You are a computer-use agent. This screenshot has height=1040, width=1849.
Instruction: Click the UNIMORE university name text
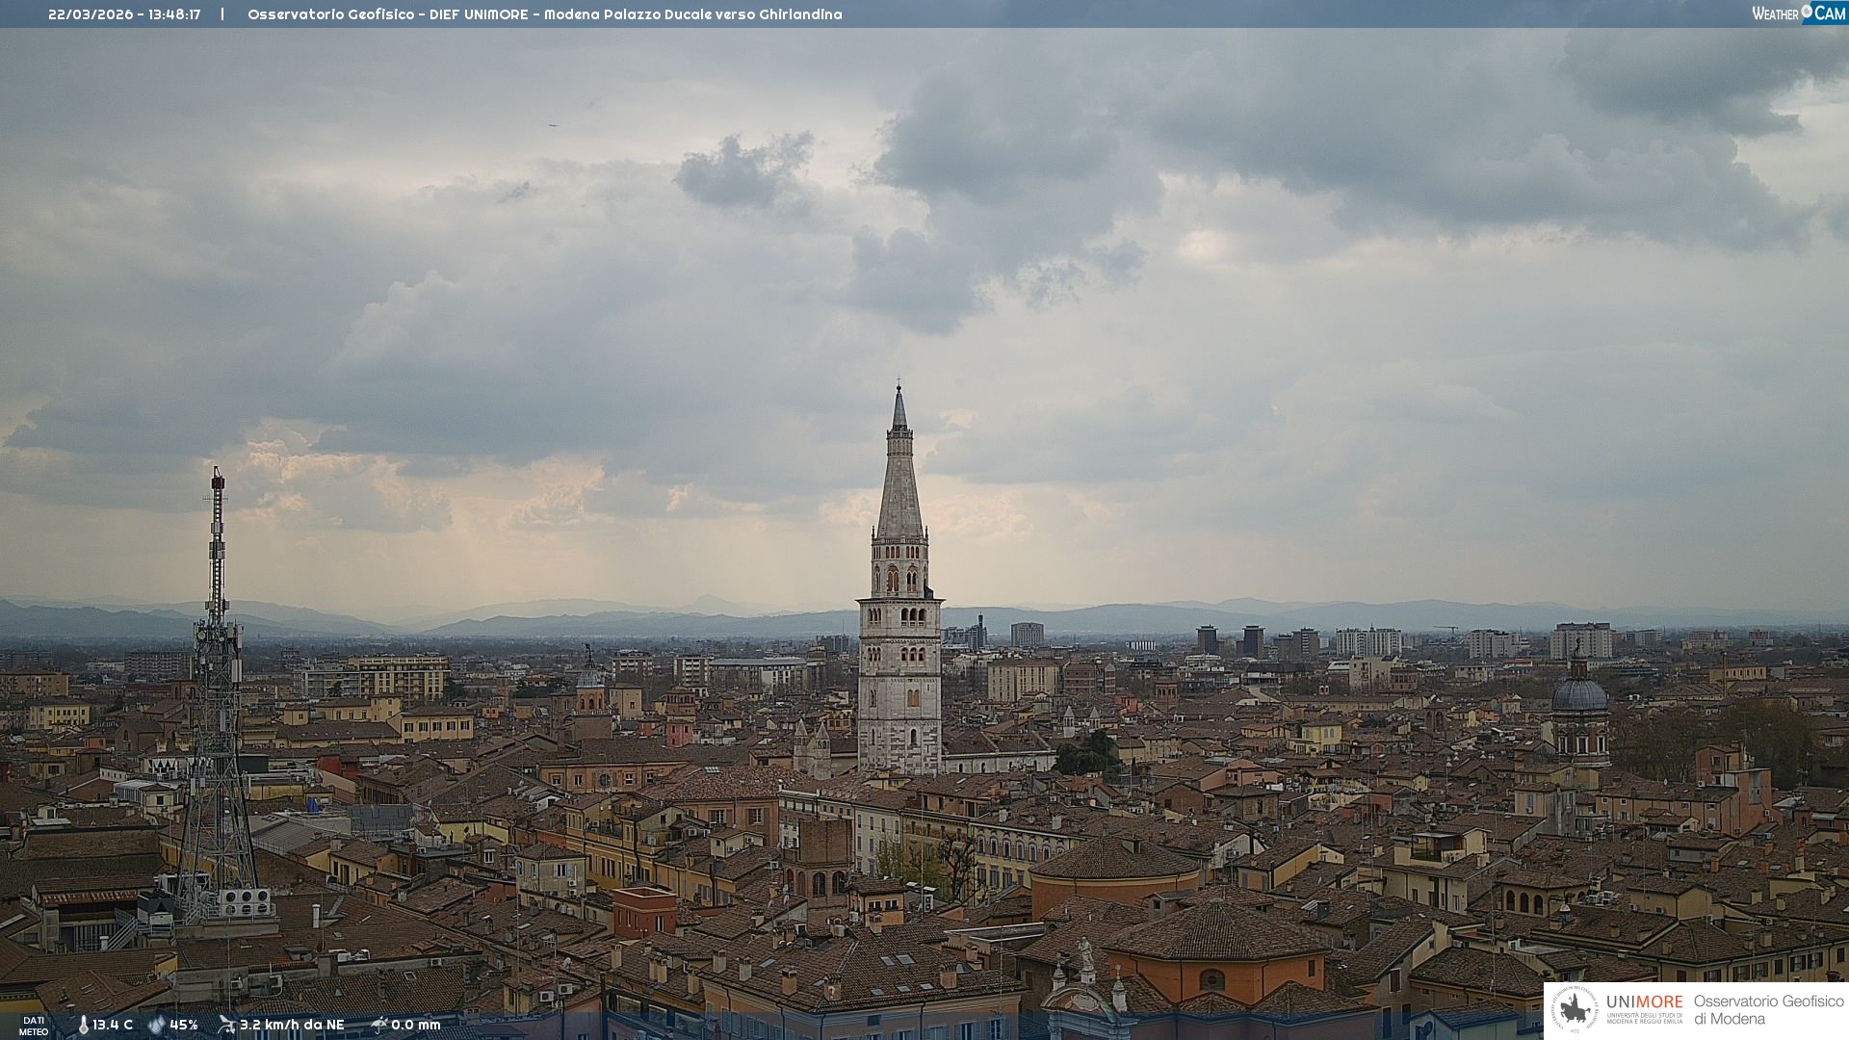1644,1002
